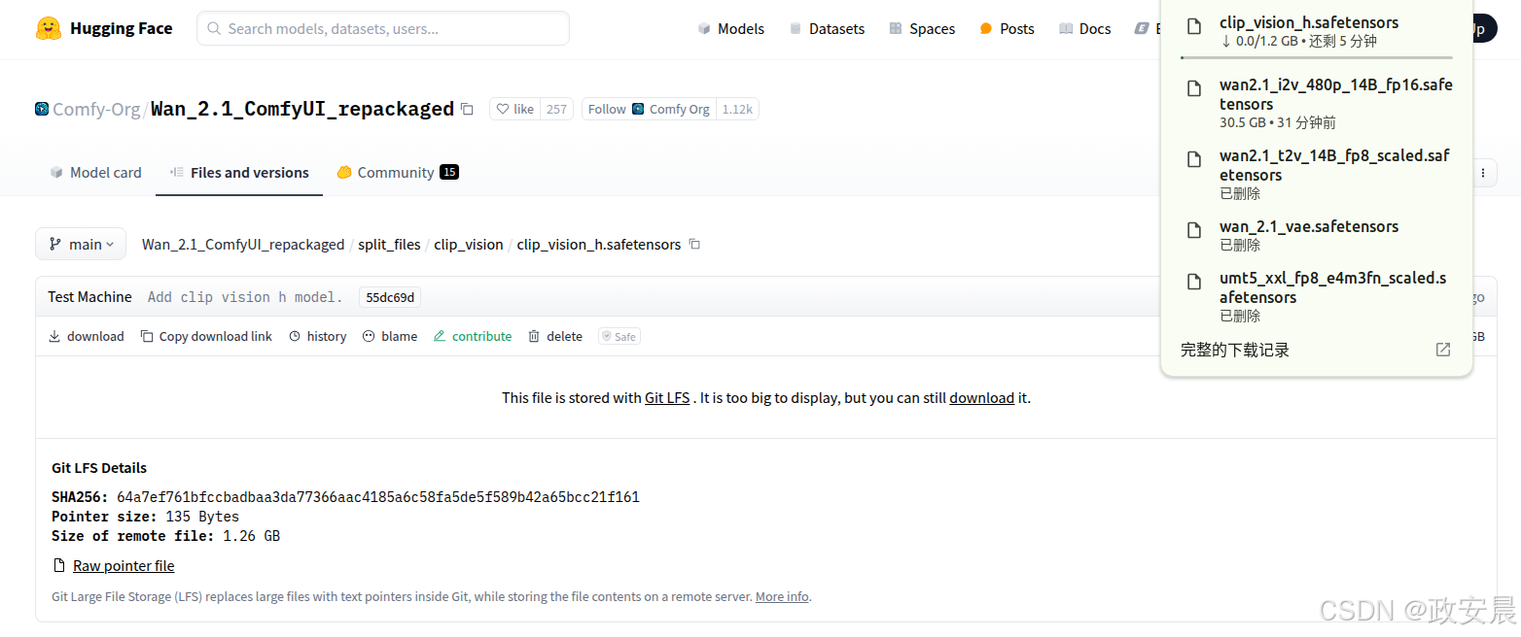Open the Models navigation item
Screen dimensions: 1521x637
point(731,28)
